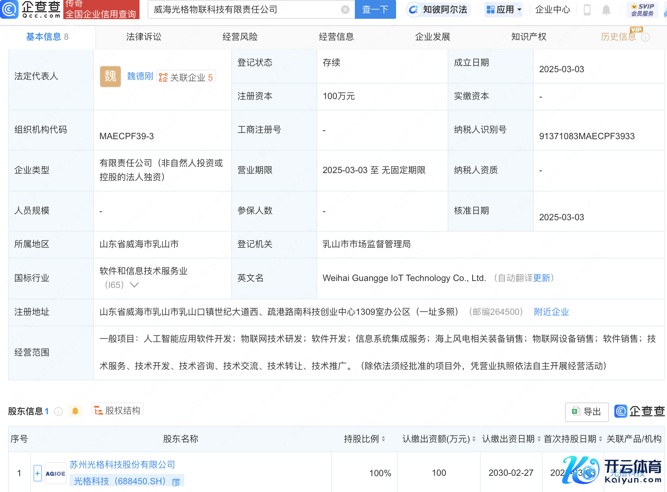Viewport: 667px width, 492px height.
Task: Switch to the 法律诉讼 tab
Action: point(144,37)
